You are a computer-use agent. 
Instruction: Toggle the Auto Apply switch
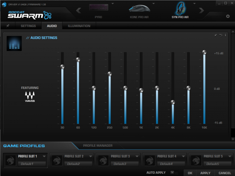pos(173,172)
